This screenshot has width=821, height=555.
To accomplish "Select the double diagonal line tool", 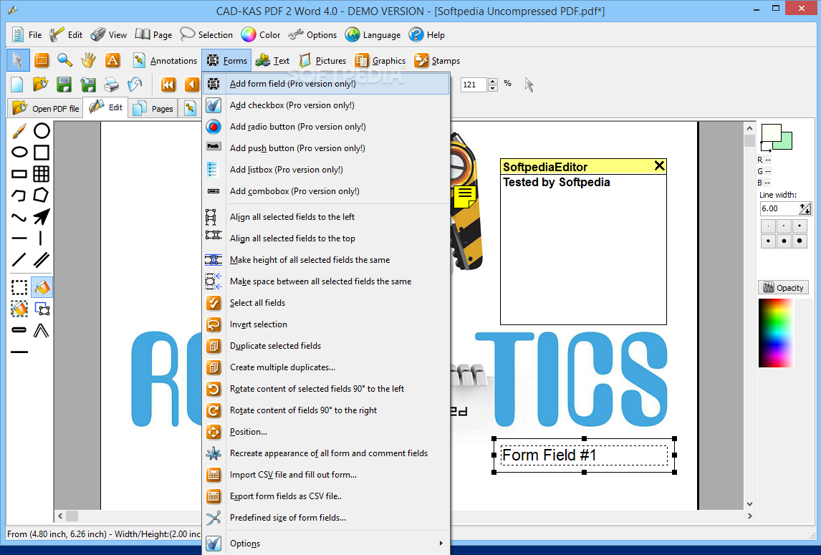I will click(42, 259).
